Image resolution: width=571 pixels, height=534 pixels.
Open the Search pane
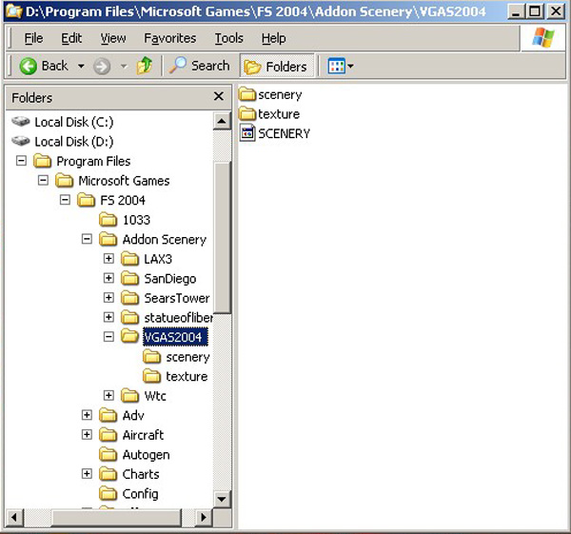(x=199, y=66)
